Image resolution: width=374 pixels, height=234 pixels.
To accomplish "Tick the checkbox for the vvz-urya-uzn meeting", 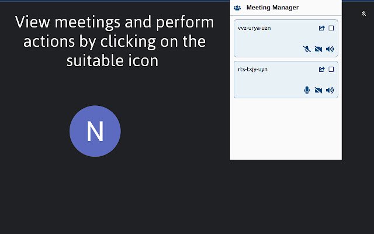I will (331, 28).
